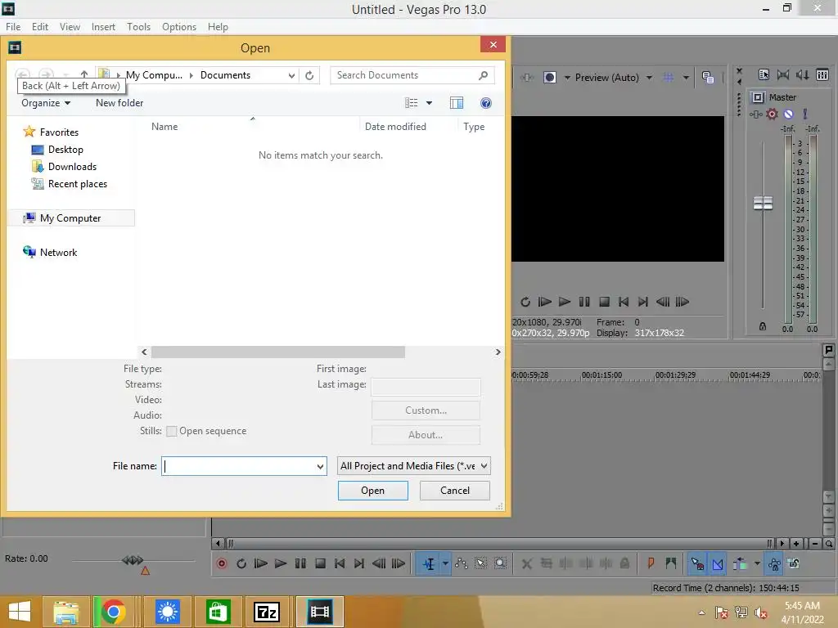Click the Master solo exclamation icon

[x=805, y=114]
